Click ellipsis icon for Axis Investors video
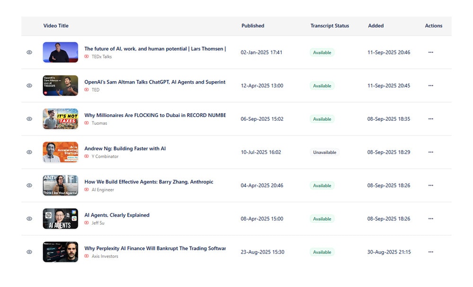 pos(431,252)
